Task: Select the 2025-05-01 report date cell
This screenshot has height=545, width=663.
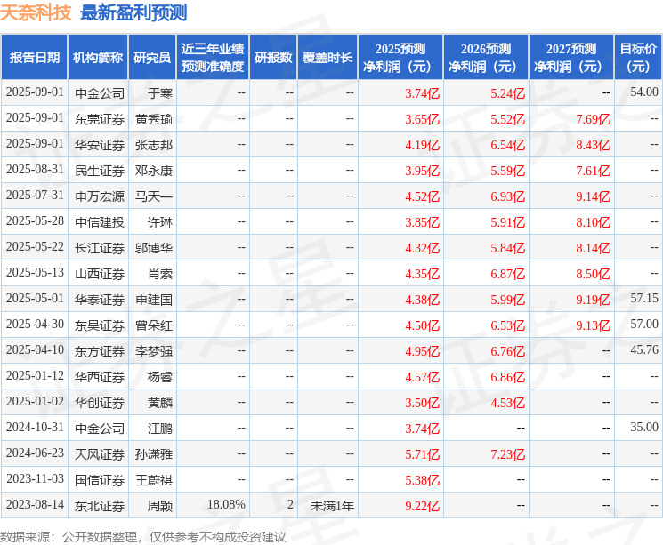Action: tap(35, 299)
